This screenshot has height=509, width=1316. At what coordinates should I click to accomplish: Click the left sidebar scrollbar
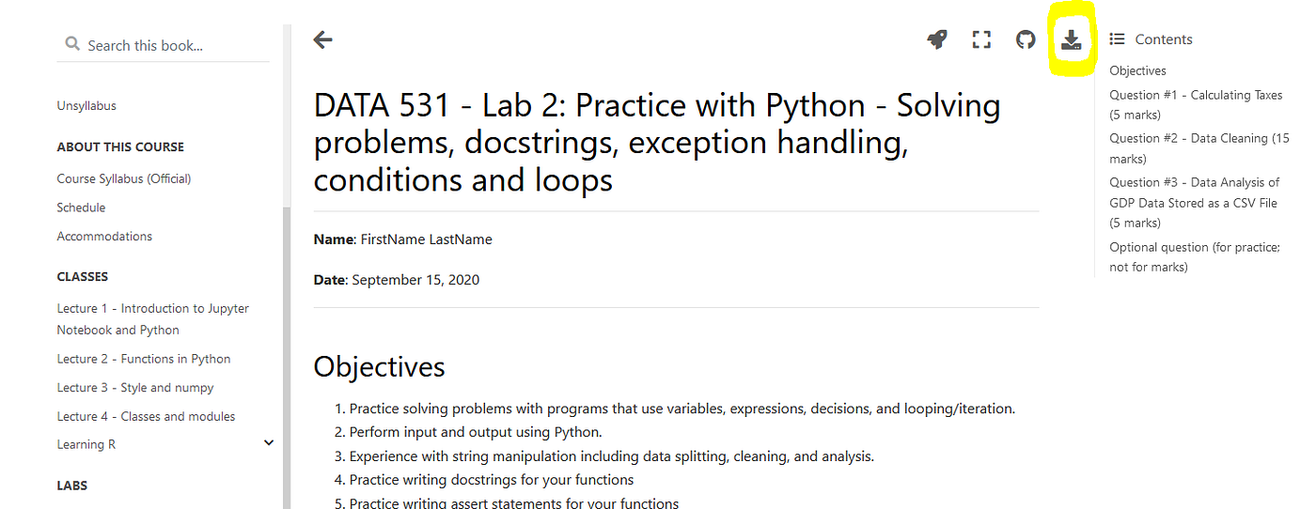[287, 357]
